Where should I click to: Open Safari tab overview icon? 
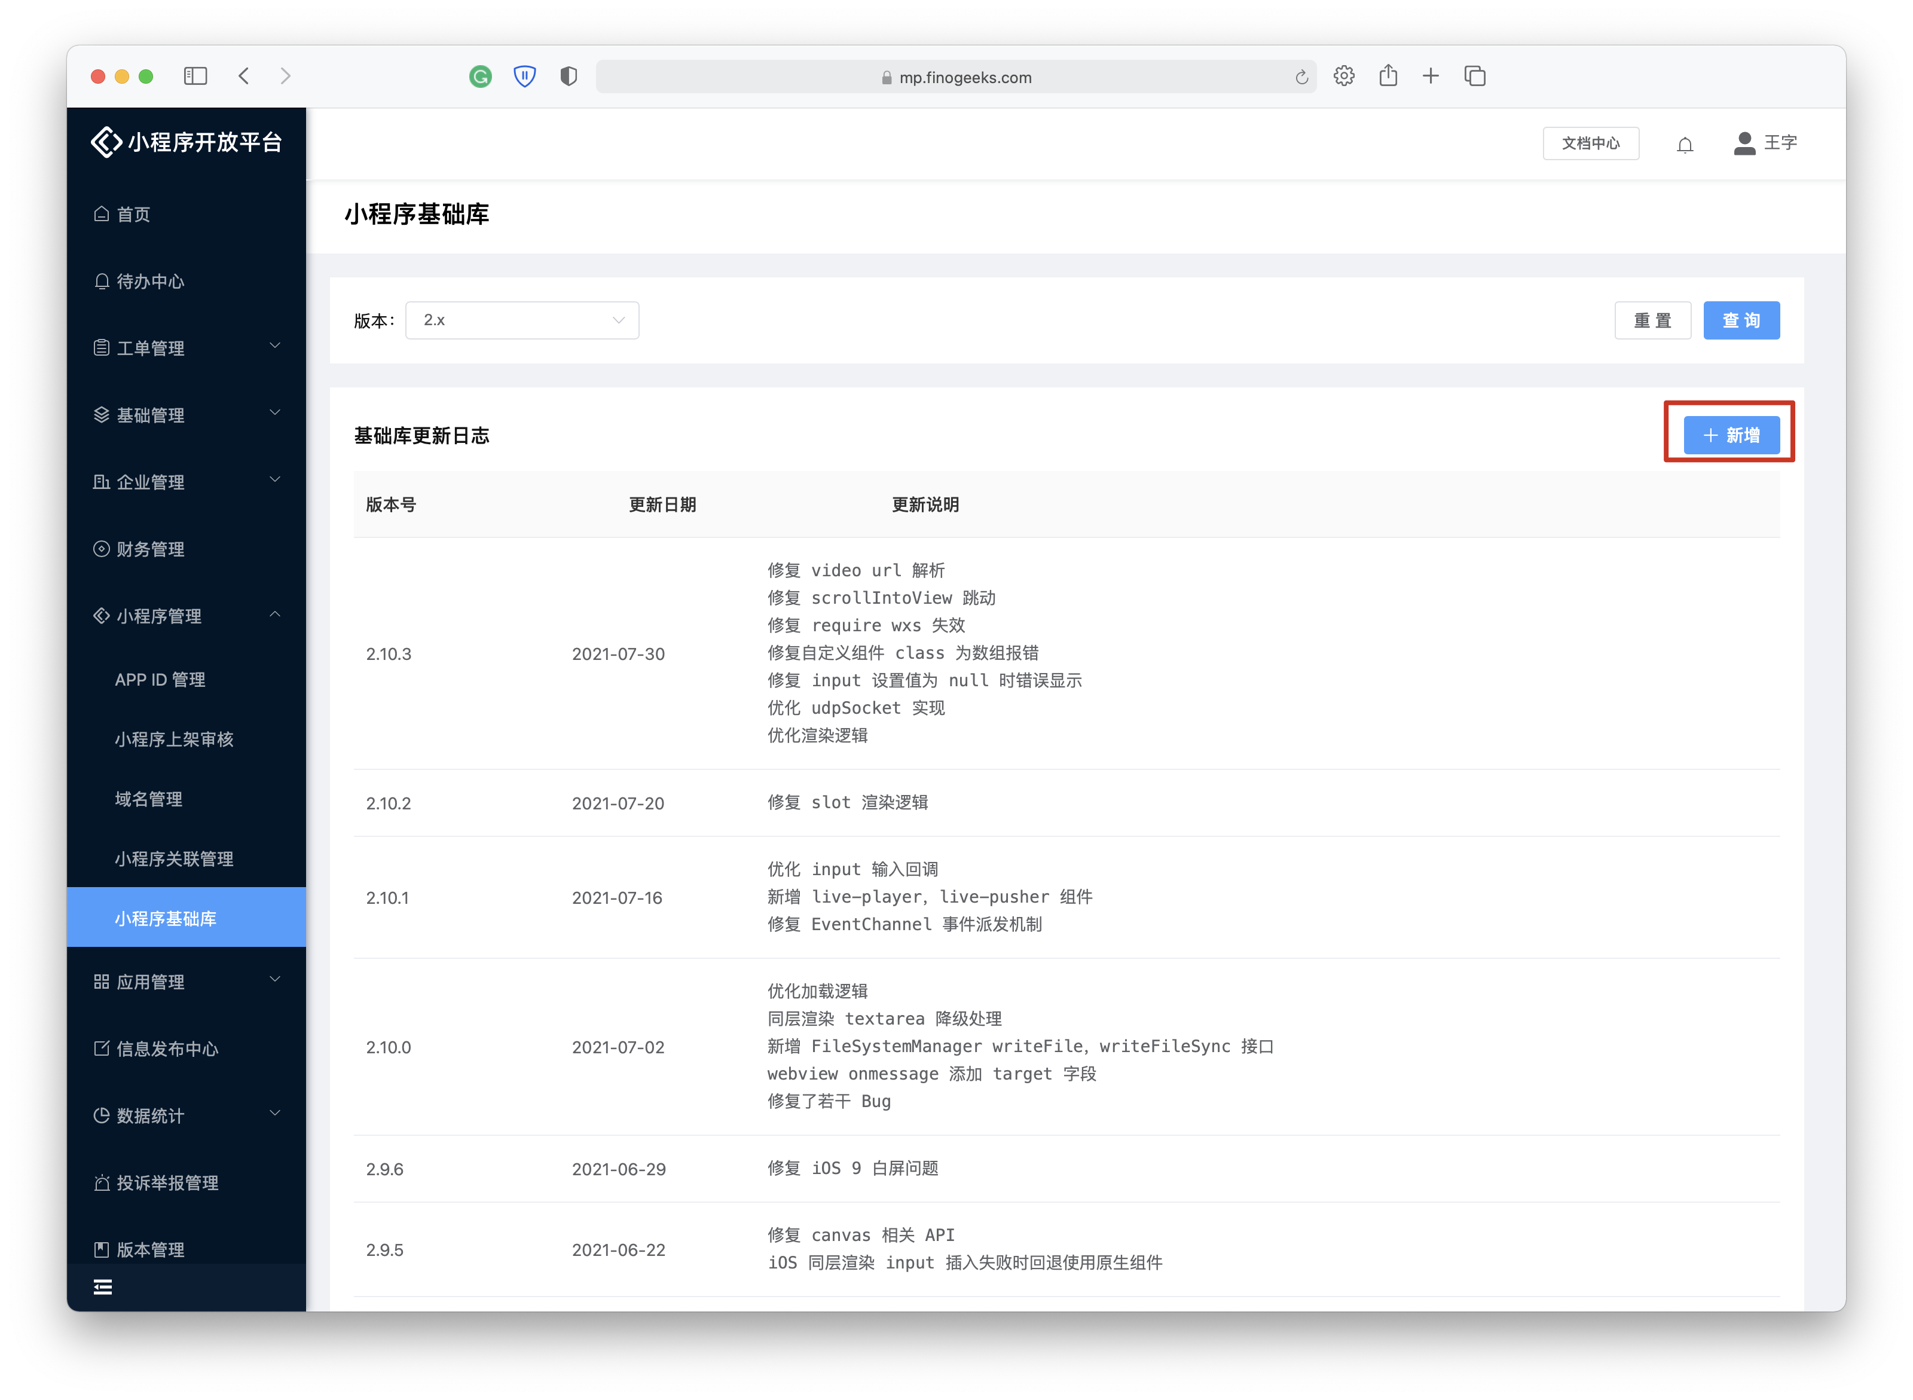pyautogui.click(x=1475, y=77)
